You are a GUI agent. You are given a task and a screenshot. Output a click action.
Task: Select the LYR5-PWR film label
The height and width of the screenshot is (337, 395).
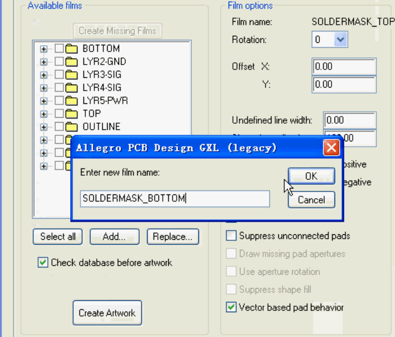[x=105, y=101]
